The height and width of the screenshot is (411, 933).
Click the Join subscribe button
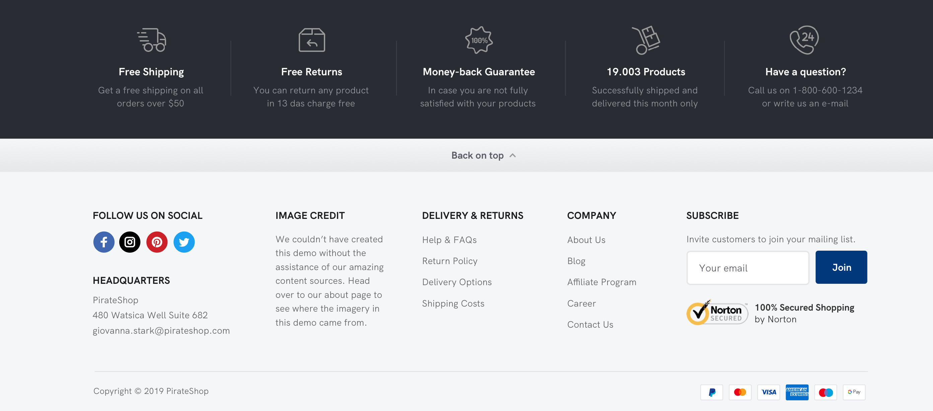841,267
